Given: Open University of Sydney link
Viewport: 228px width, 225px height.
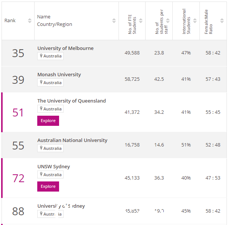Looking at the screenshot, I should tap(61, 206).
